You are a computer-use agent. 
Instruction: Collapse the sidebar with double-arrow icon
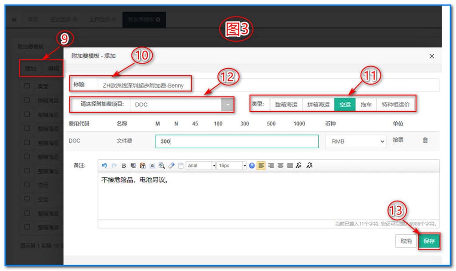click(x=14, y=19)
